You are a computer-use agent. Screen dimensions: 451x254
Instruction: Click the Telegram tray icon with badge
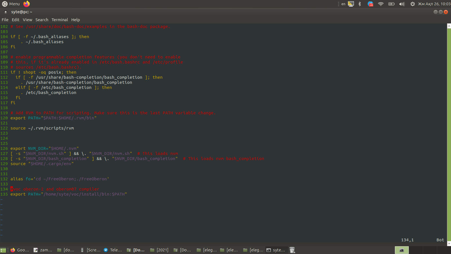point(370,4)
